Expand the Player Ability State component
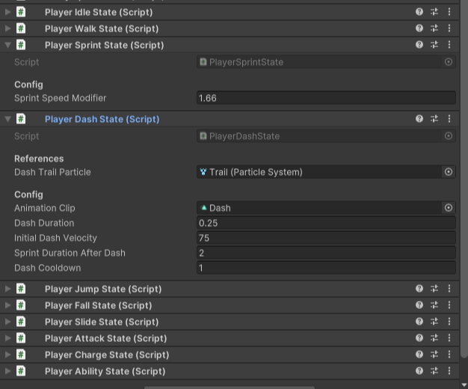 7,371
